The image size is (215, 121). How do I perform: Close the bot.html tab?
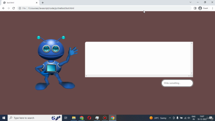(37, 3)
